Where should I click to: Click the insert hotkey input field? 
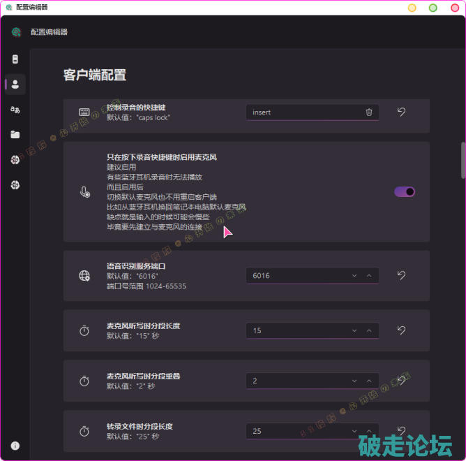click(303, 112)
